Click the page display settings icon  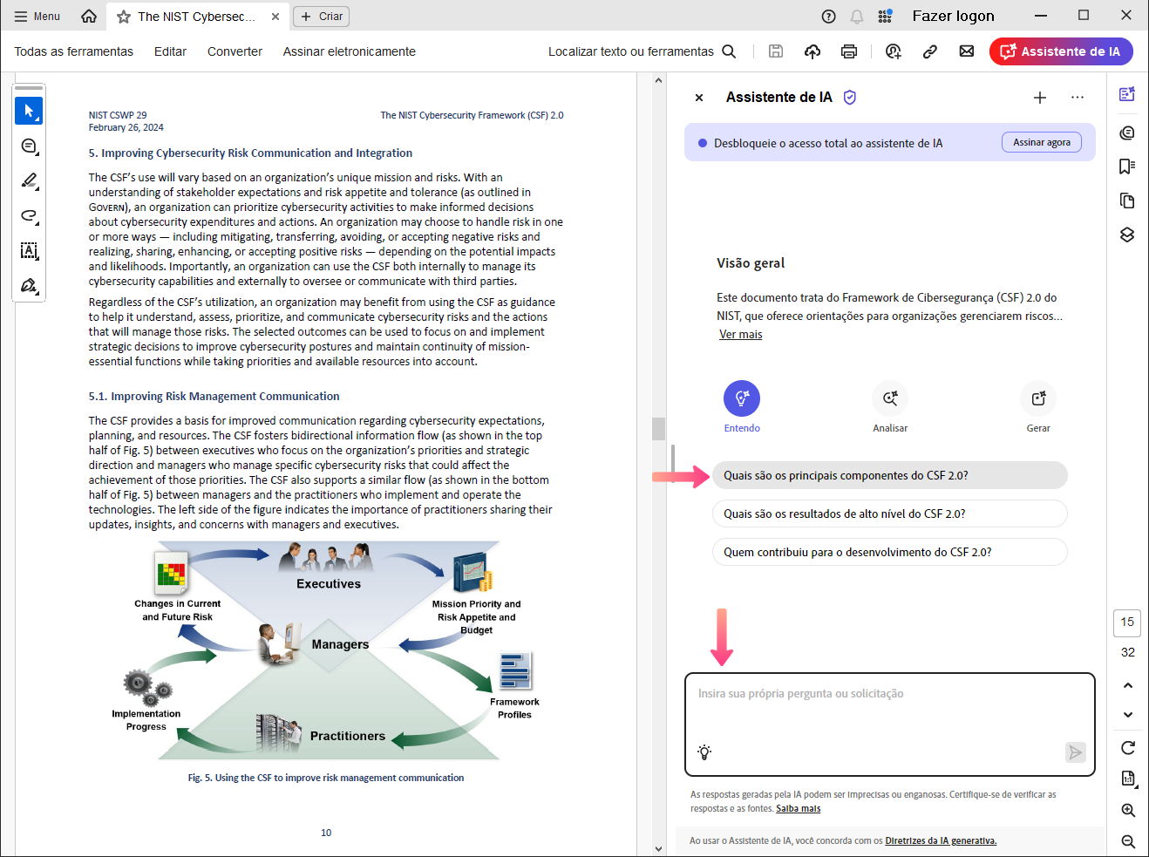tap(1128, 779)
